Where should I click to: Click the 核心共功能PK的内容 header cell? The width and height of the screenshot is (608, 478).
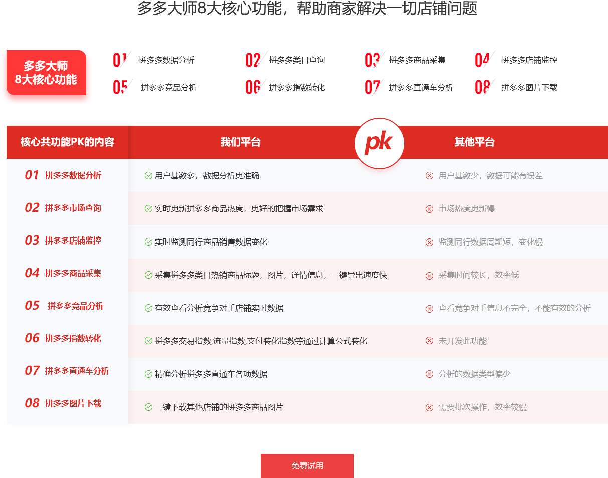tap(67, 142)
